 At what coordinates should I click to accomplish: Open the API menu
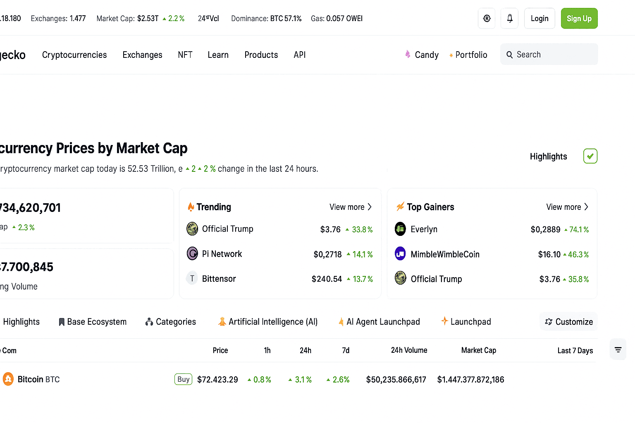[300, 55]
